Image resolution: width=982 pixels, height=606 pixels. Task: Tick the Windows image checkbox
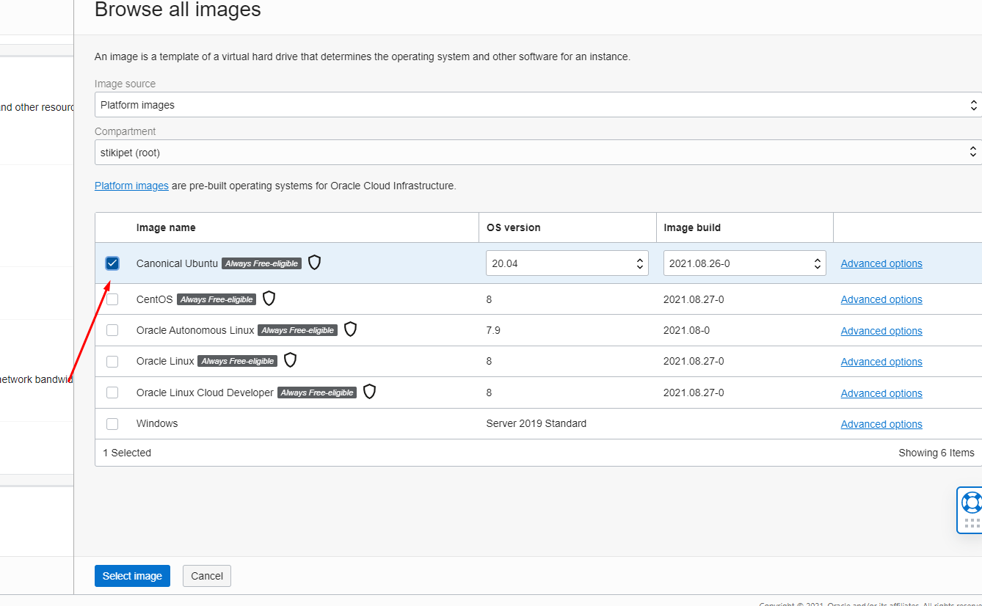112,424
